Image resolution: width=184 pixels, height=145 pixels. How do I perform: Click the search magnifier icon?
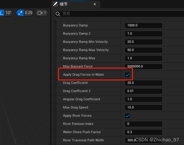point(58,14)
